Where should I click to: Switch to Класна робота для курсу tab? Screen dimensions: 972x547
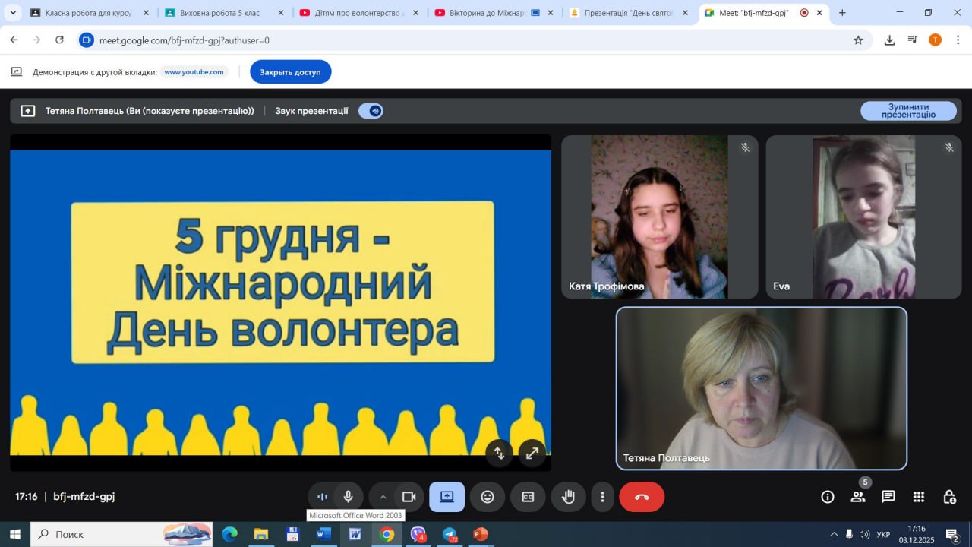pyautogui.click(x=87, y=13)
